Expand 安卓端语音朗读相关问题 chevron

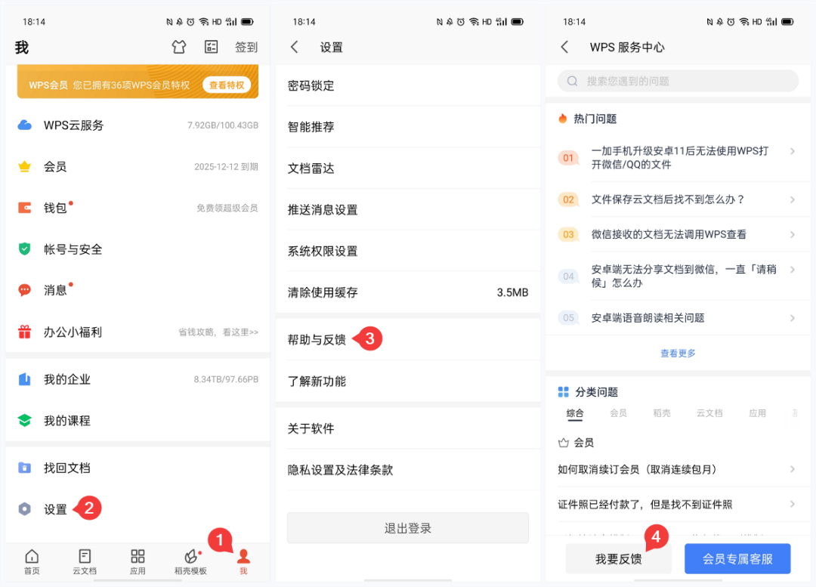792,318
